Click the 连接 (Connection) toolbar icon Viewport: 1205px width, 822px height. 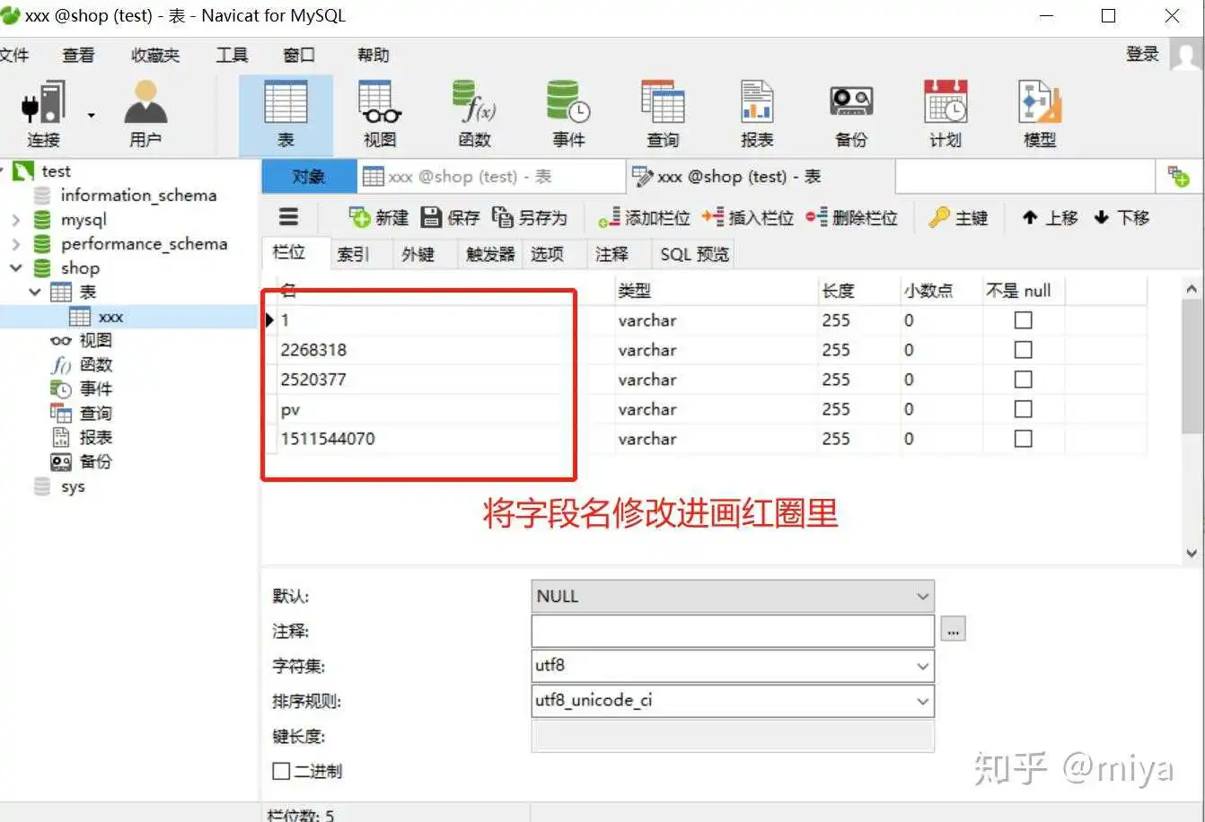43,113
